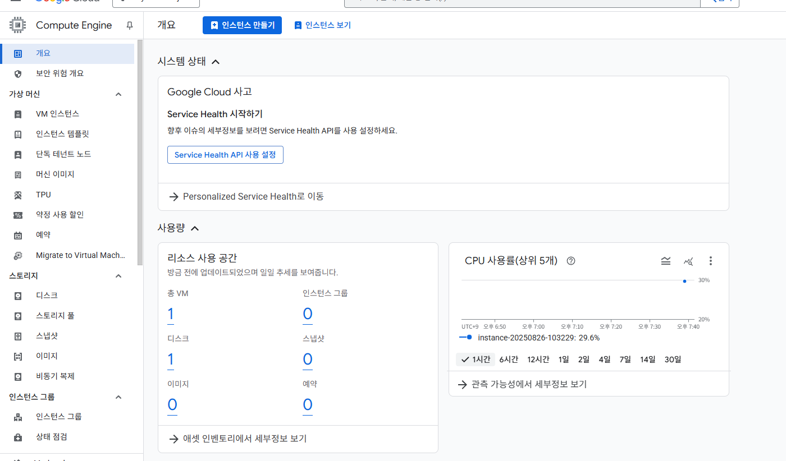Collapse the 사용량 section chevron
This screenshot has width=786, height=461.
[195, 228]
